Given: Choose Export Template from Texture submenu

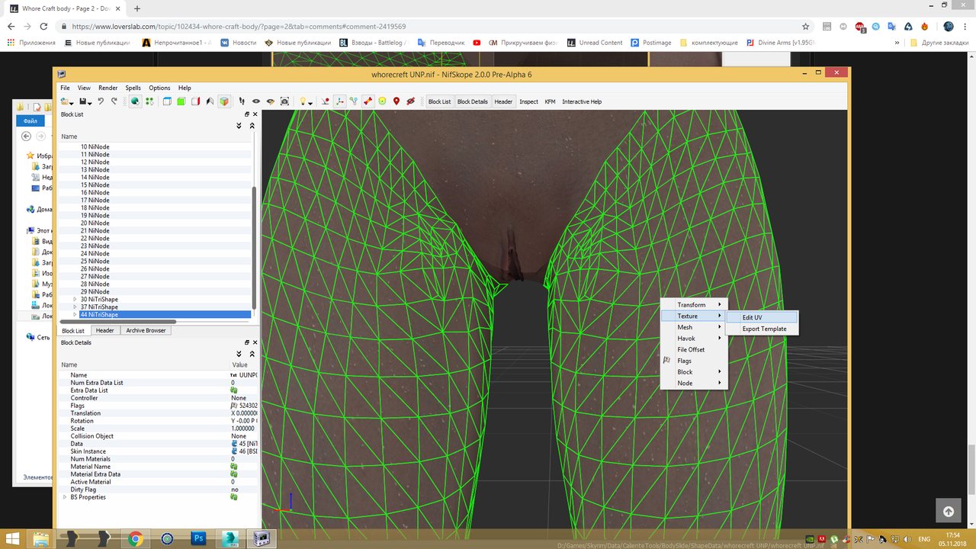Looking at the screenshot, I should [x=760, y=329].
